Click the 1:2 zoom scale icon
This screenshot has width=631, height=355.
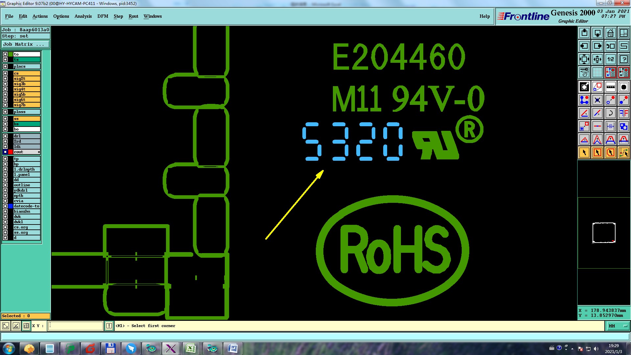[x=610, y=59]
